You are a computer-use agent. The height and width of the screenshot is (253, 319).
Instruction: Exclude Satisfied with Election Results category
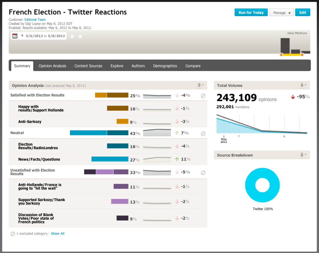[203, 96]
